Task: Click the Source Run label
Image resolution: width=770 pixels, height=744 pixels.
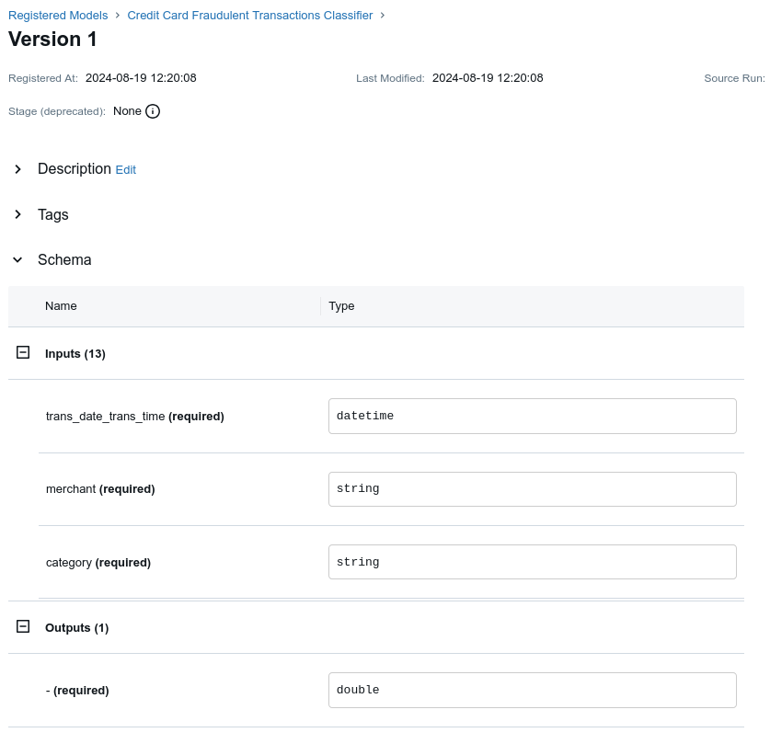Action: [x=735, y=78]
